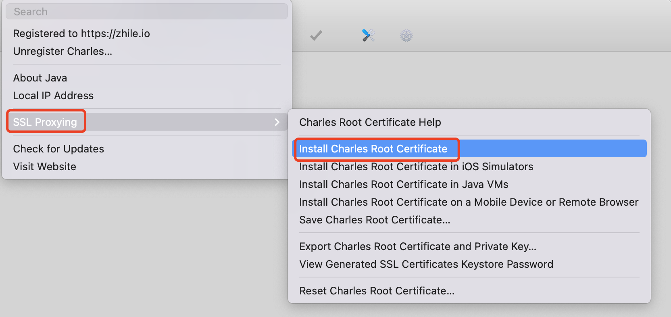Viewport: 671px width, 317px height.
Task: View Generated SSL Certificates Keystore Password
Action: (426, 264)
